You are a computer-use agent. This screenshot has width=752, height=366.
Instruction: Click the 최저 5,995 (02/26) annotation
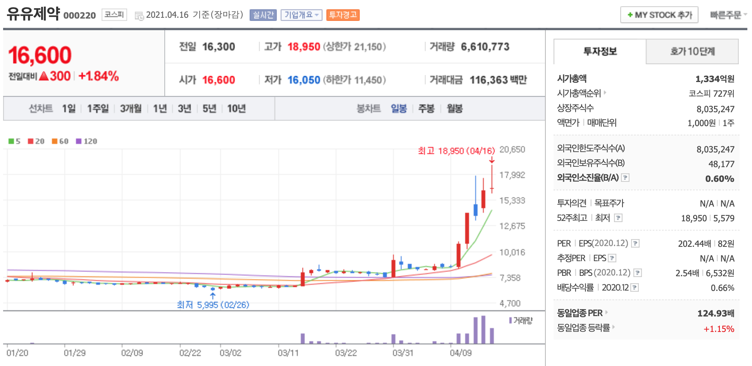[x=213, y=305]
